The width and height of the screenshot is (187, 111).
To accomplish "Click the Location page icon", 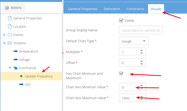I will point(10,27).
